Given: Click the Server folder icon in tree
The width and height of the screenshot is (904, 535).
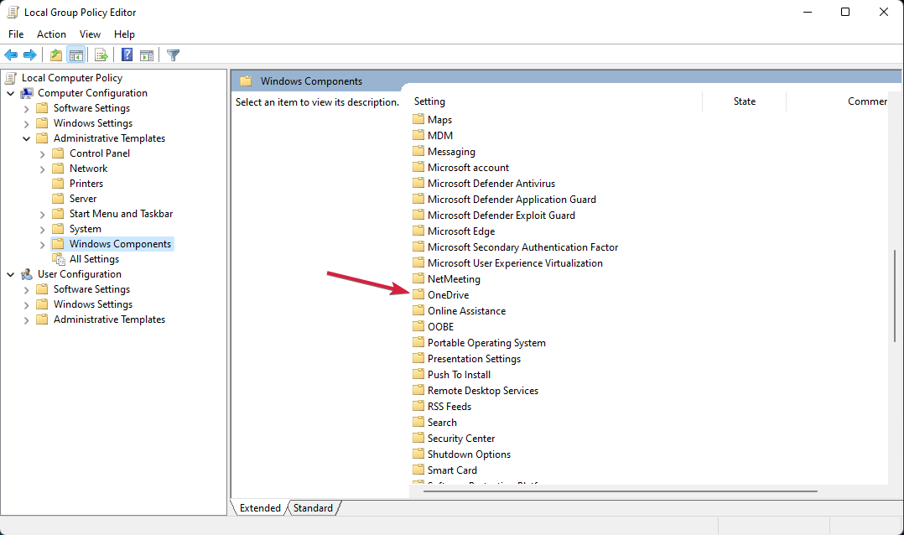Looking at the screenshot, I should 58,198.
